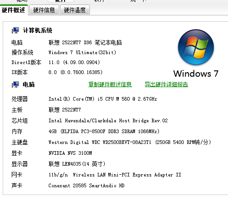Viewport: 228px width, 199px height.
Task: Click the DirectX版本 label
Action: click(26, 62)
